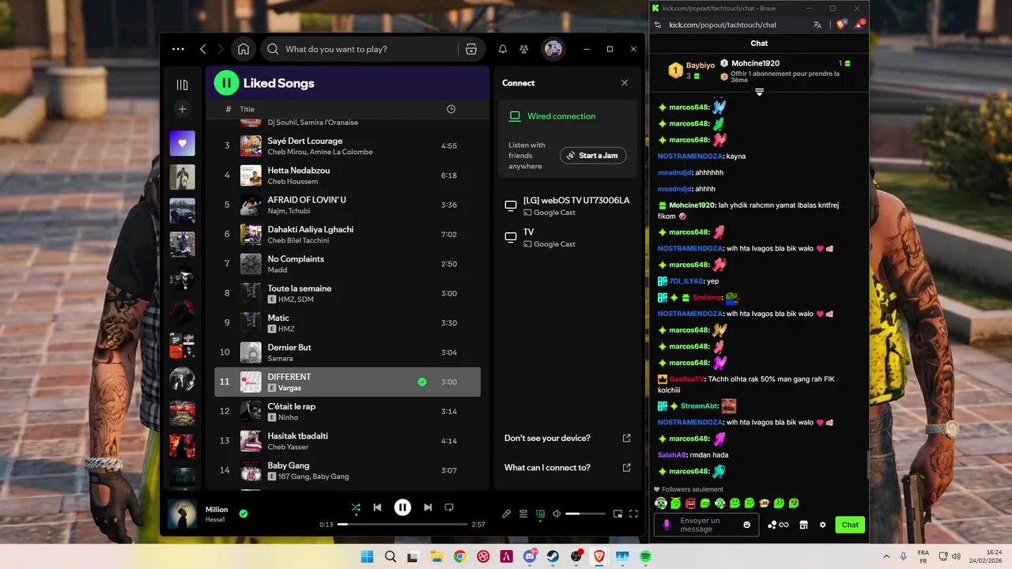This screenshot has height=569, width=1012.
Task: Open translate icon in Brave address bar
Action: point(818,24)
